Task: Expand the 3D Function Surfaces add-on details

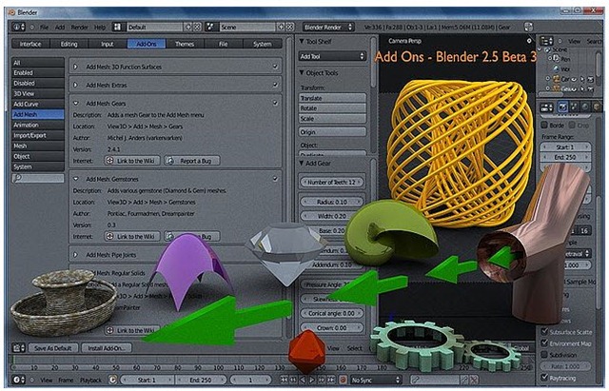Action: (x=76, y=67)
